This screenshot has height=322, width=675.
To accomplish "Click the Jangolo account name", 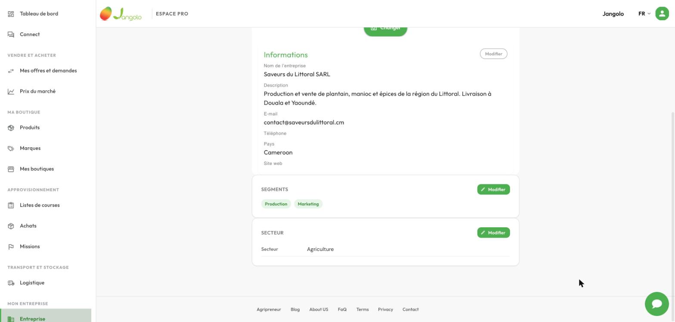I will pos(613,14).
